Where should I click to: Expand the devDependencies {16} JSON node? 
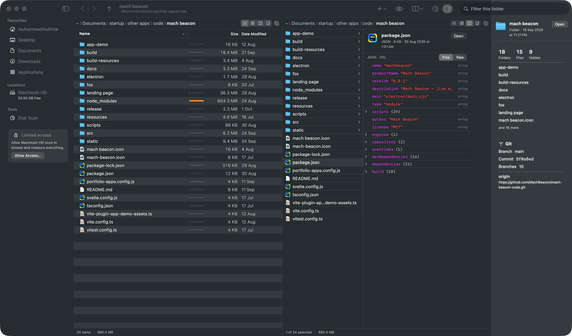366,157
